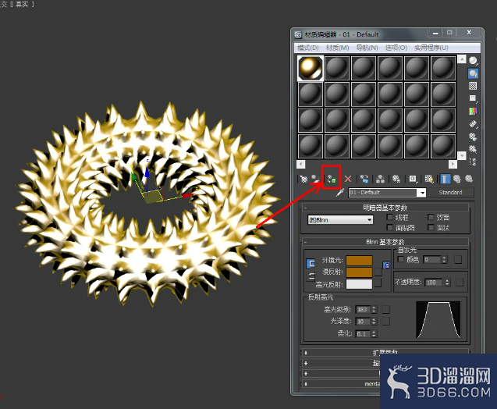Viewport: 497px width, 409px height.
Task: Open the Sample UV Tiling flyout
Action: point(473,98)
